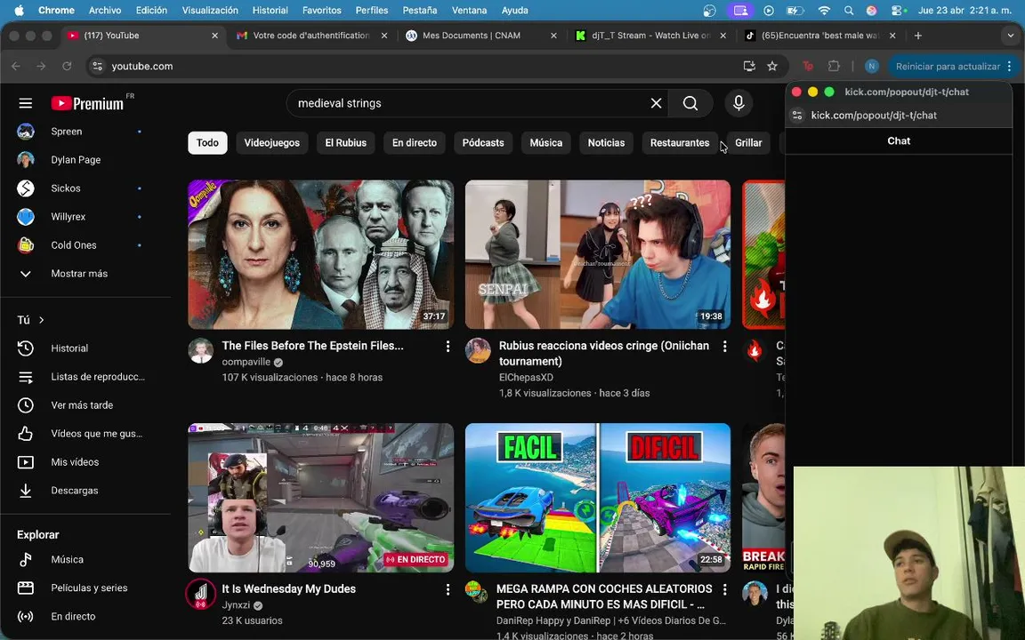
Task: Open the Jynxzi EN DIRECTO stream thumbnail
Action: point(321,498)
